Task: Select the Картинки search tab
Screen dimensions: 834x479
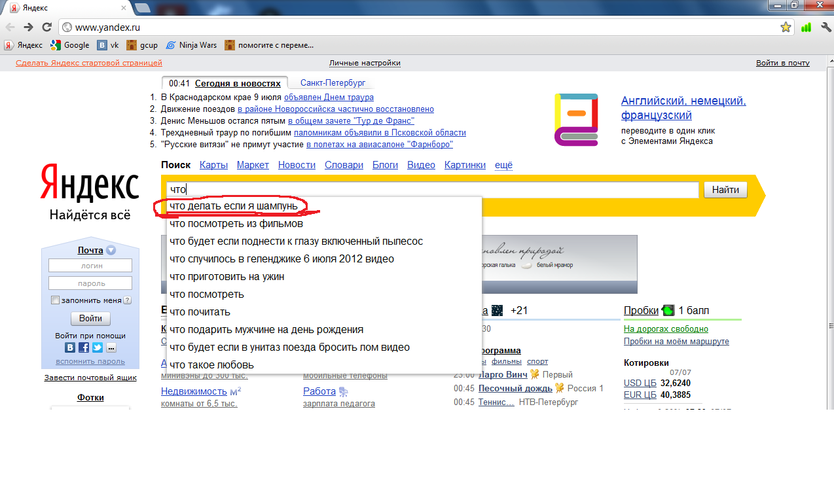Action: click(x=465, y=165)
